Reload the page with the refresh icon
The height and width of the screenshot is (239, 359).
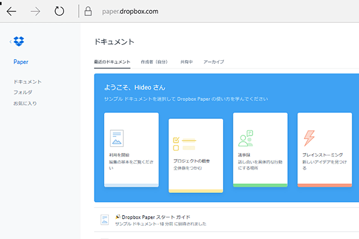click(x=59, y=11)
